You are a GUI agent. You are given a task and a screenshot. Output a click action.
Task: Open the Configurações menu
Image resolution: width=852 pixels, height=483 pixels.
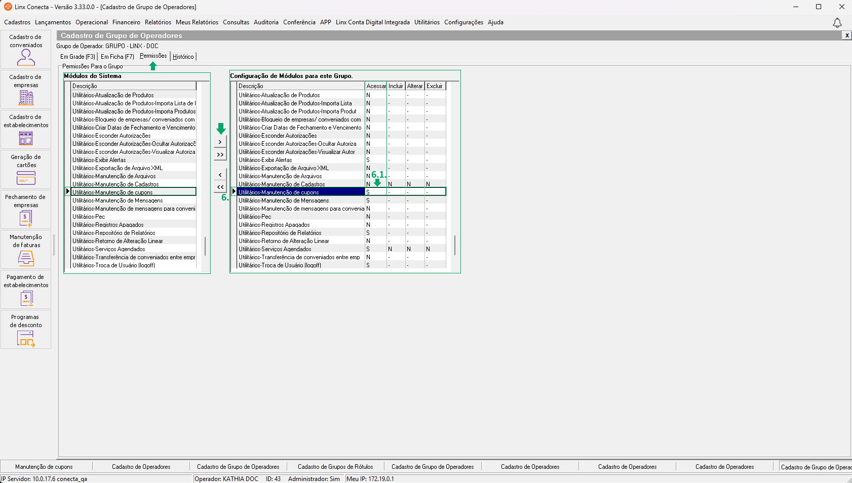point(463,22)
